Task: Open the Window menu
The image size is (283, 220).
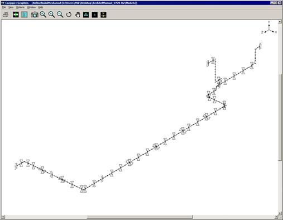Action: click(31, 7)
